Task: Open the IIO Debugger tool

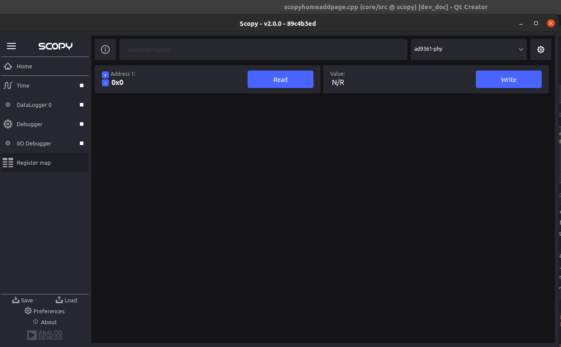Action: (x=44, y=143)
